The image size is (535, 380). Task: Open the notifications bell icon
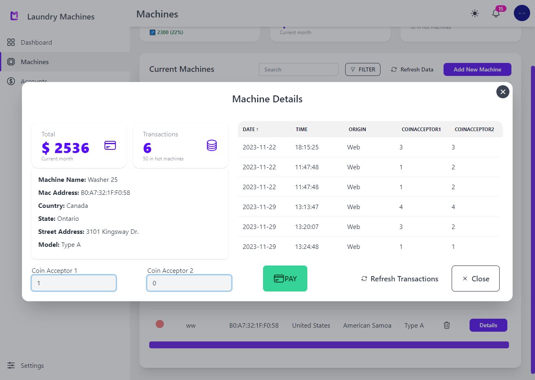496,13
